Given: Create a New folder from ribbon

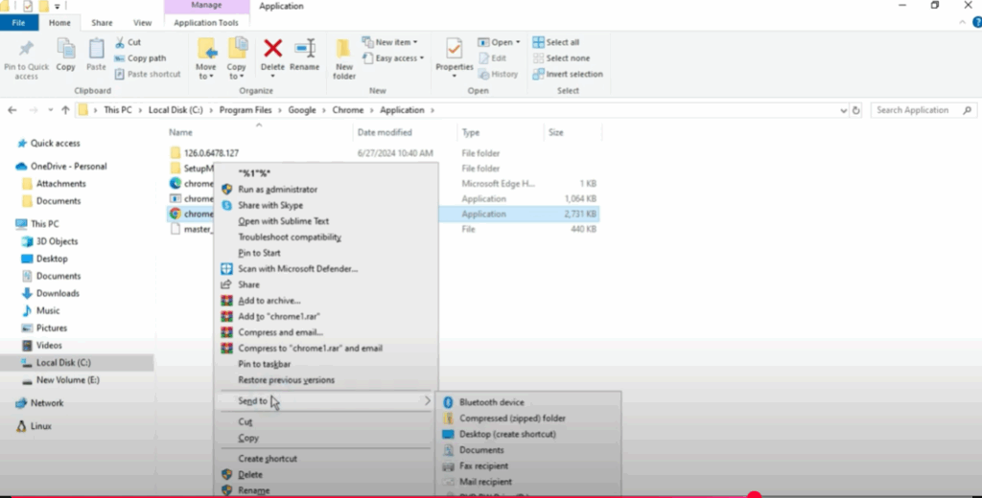Looking at the screenshot, I should (344, 58).
